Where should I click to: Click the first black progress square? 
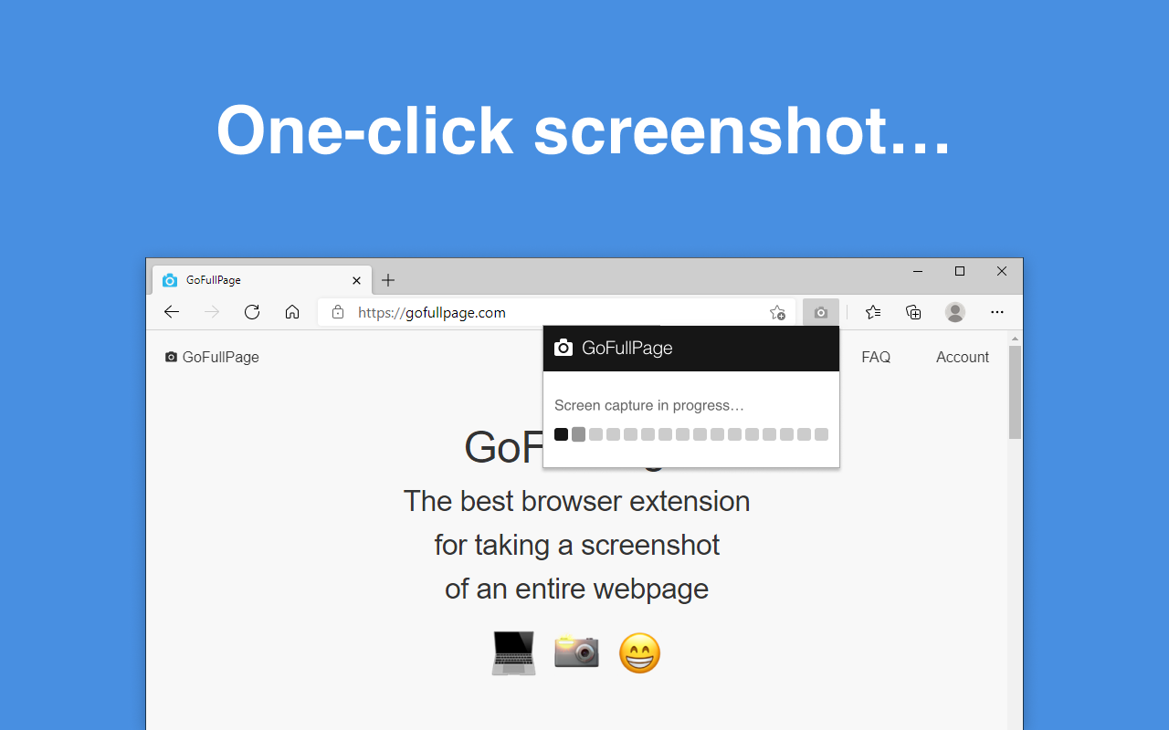[561, 434]
